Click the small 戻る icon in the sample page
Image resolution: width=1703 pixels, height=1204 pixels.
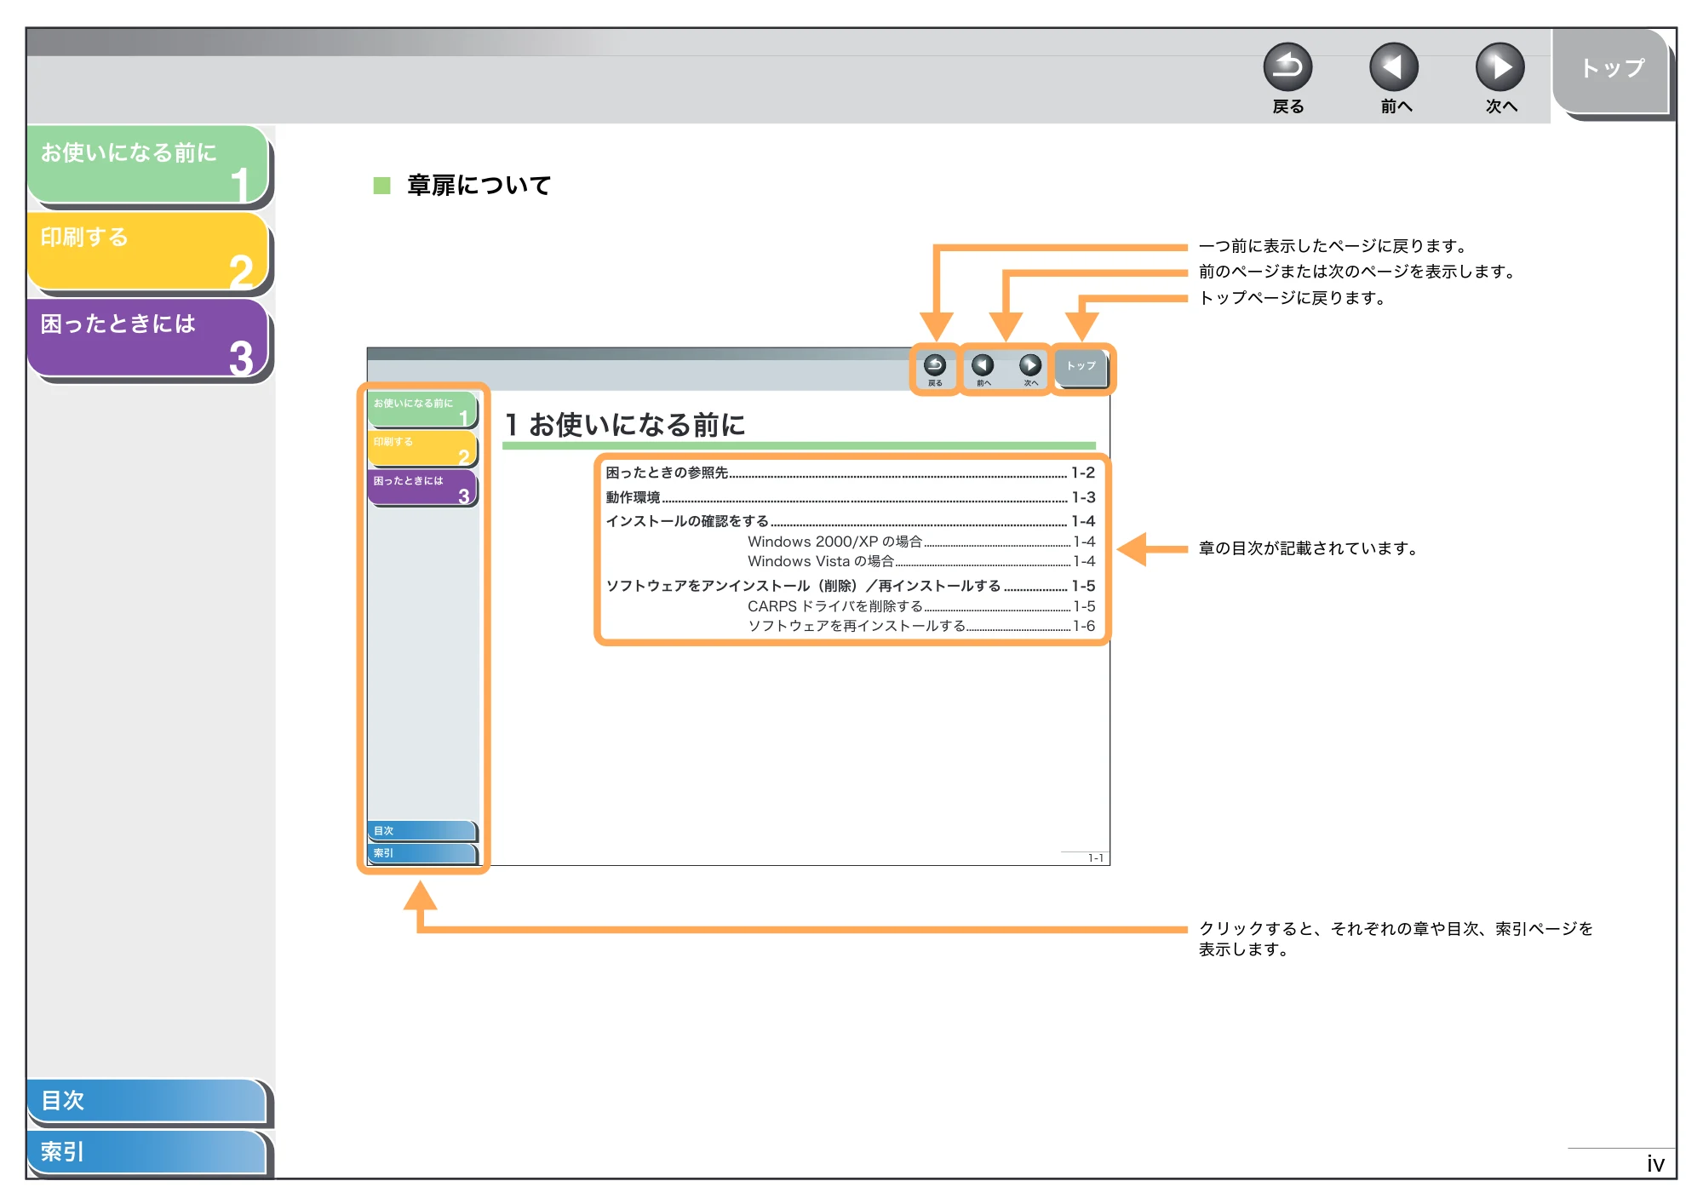(x=935, y=365)
